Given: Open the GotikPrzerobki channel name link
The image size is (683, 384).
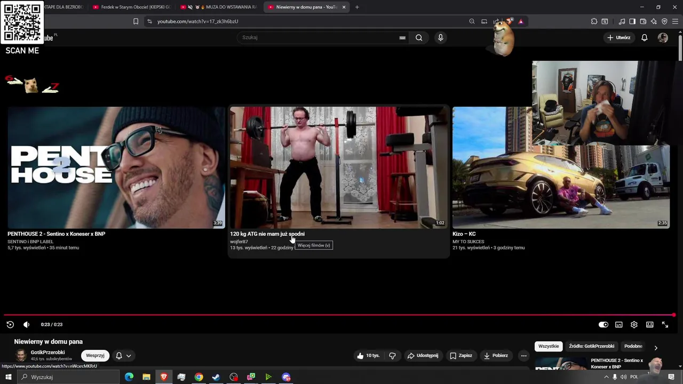Looking at the screenshot, I should point(47,353).
